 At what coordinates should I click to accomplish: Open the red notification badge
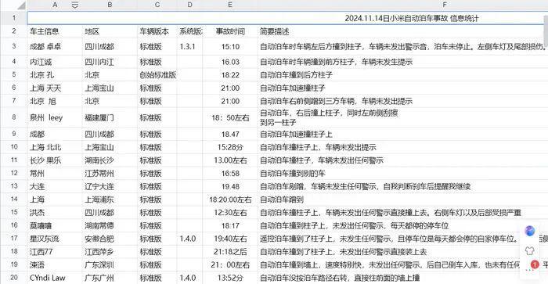point(535,264)
